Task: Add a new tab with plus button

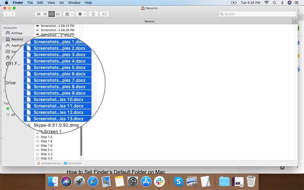Action: coord(295,21)
